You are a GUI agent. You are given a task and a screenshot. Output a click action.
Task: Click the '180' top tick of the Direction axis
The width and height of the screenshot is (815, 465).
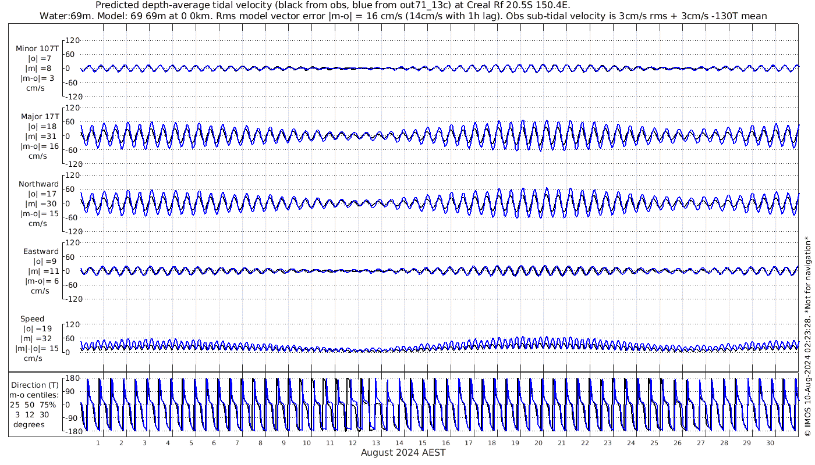pos(72,378)
